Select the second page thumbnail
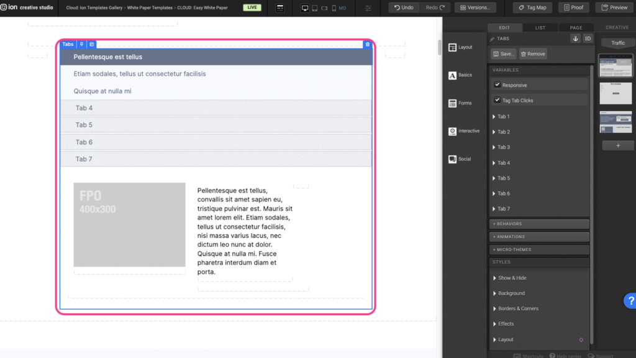Image resolution: width=636 pixels, height=358 pixels. pos(616,93)
